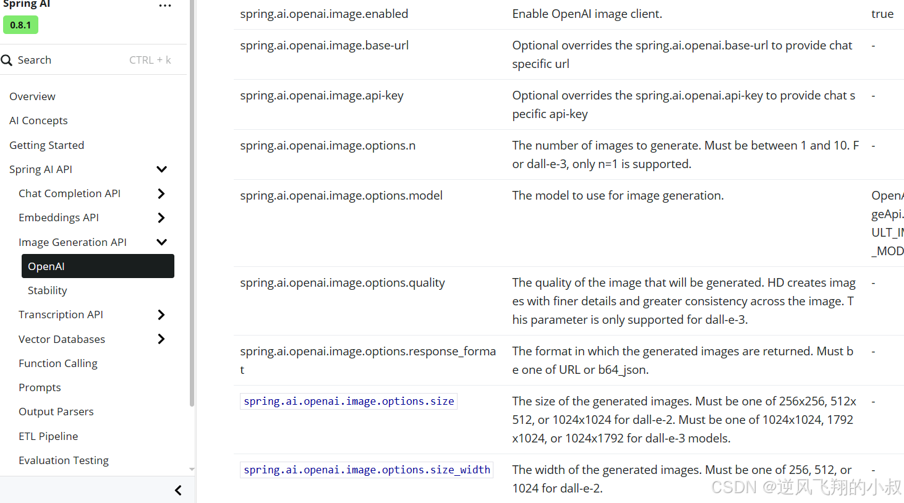Open the ETL Pipeline page
This screenshot has height=503, width=904.
click(x=48, y=436)
